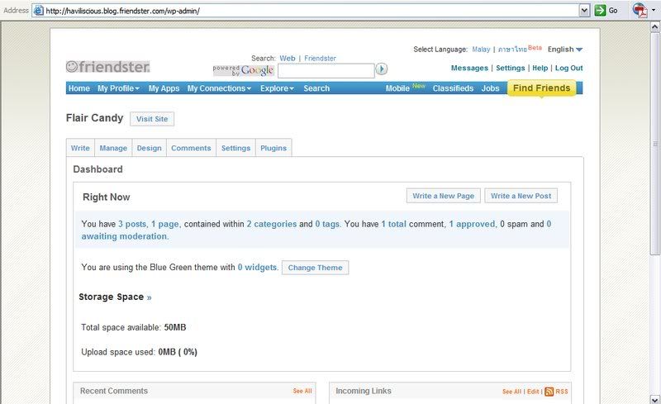Viewport: 661px width, 404px height.
Task: Click the orange RSS feed icon
Action: point(549,392)
